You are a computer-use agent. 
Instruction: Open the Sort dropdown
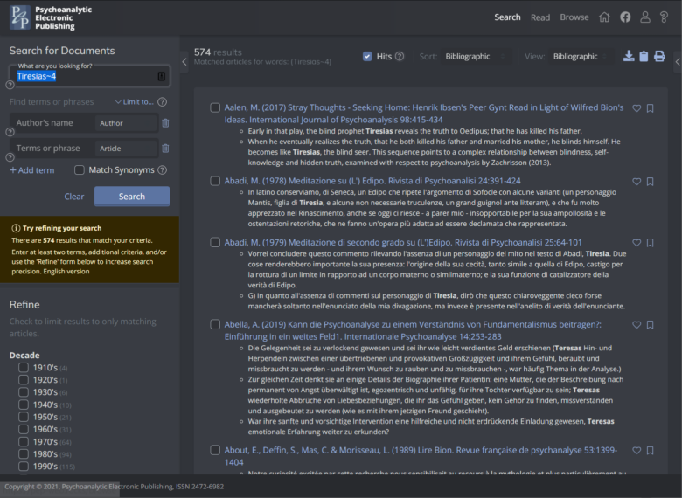(x=477, y=57)
